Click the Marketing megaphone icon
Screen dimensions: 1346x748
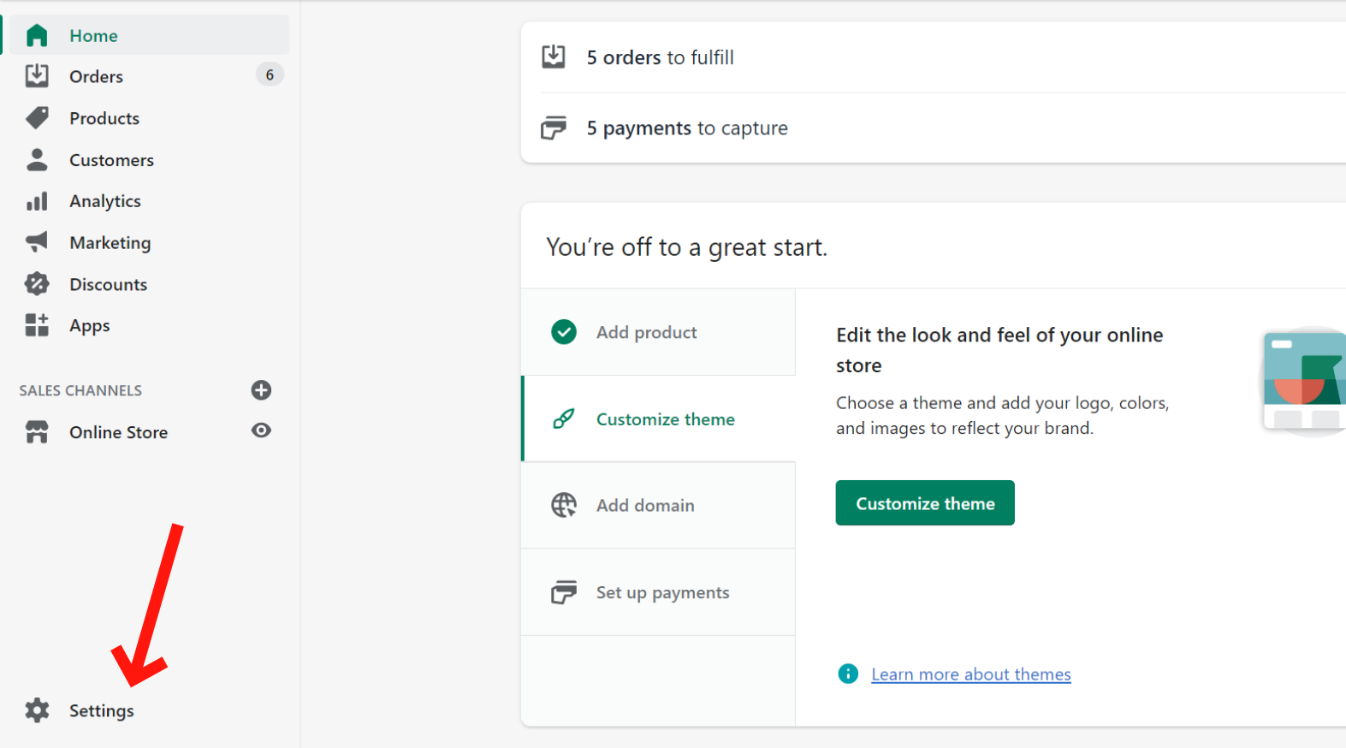37,242
